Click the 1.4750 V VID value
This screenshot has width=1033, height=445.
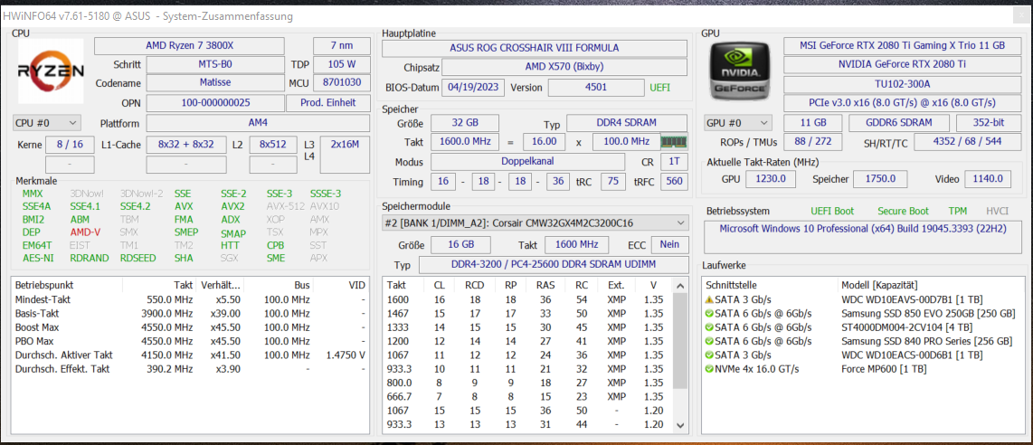[346, 355]
